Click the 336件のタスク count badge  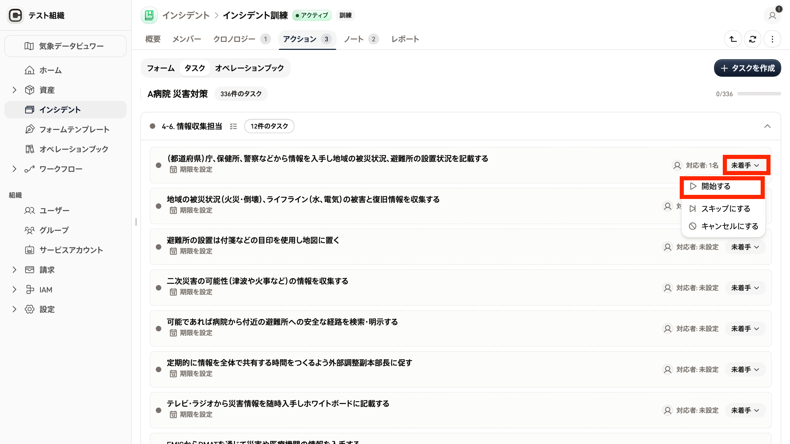tap(241, 94)
